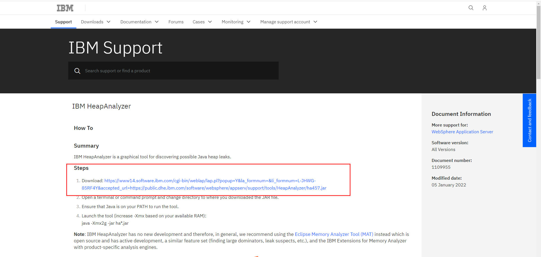Open WebSphere Application Server link
The image size is (541, 257).
point(462,132)
